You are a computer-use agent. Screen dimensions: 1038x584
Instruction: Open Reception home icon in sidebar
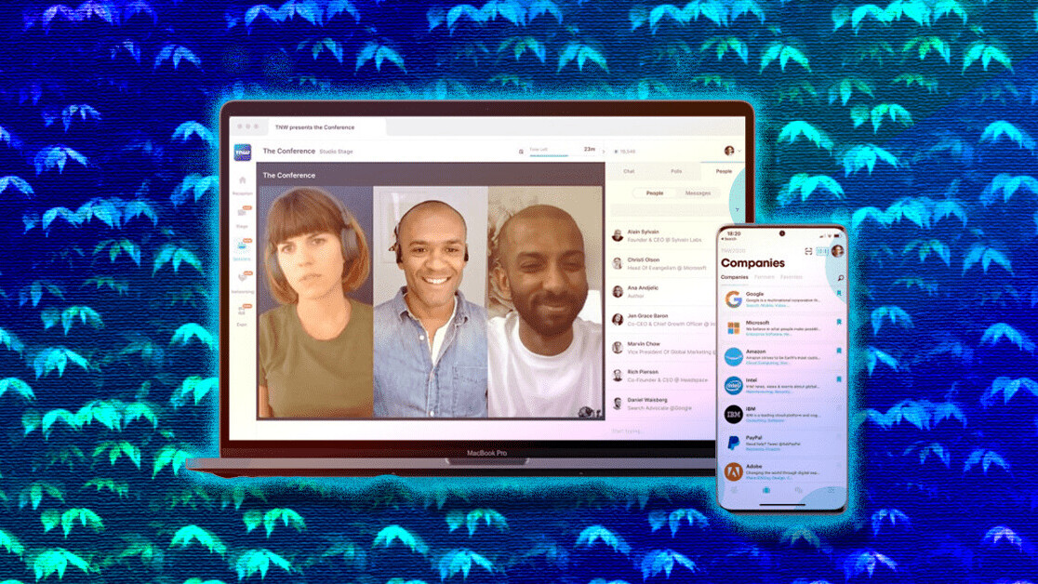pos(243,180)
